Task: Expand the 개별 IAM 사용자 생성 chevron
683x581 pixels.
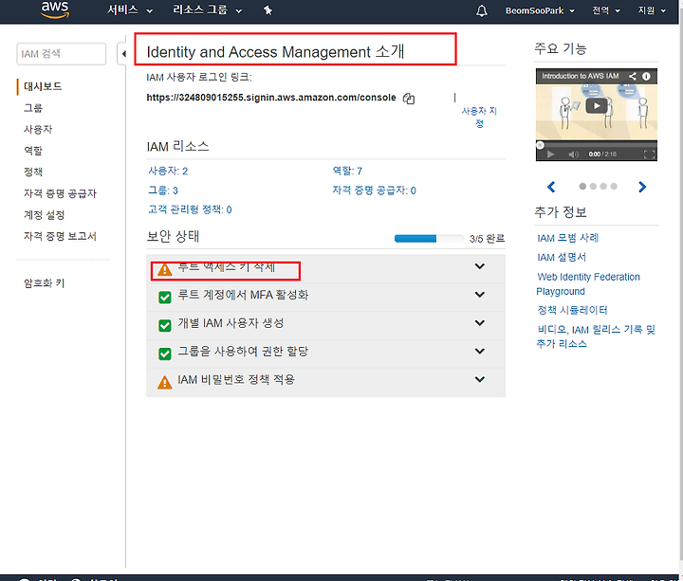Action: pyautogui.click(x=480, y=323)
